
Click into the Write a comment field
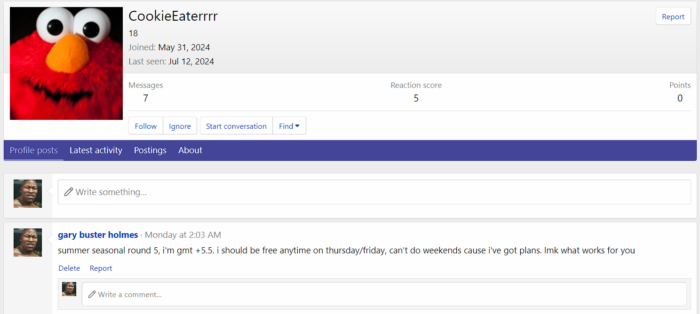[x=384, y=294]
